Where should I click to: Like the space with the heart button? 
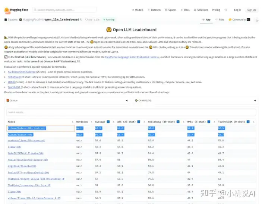(x=89, y=20)
